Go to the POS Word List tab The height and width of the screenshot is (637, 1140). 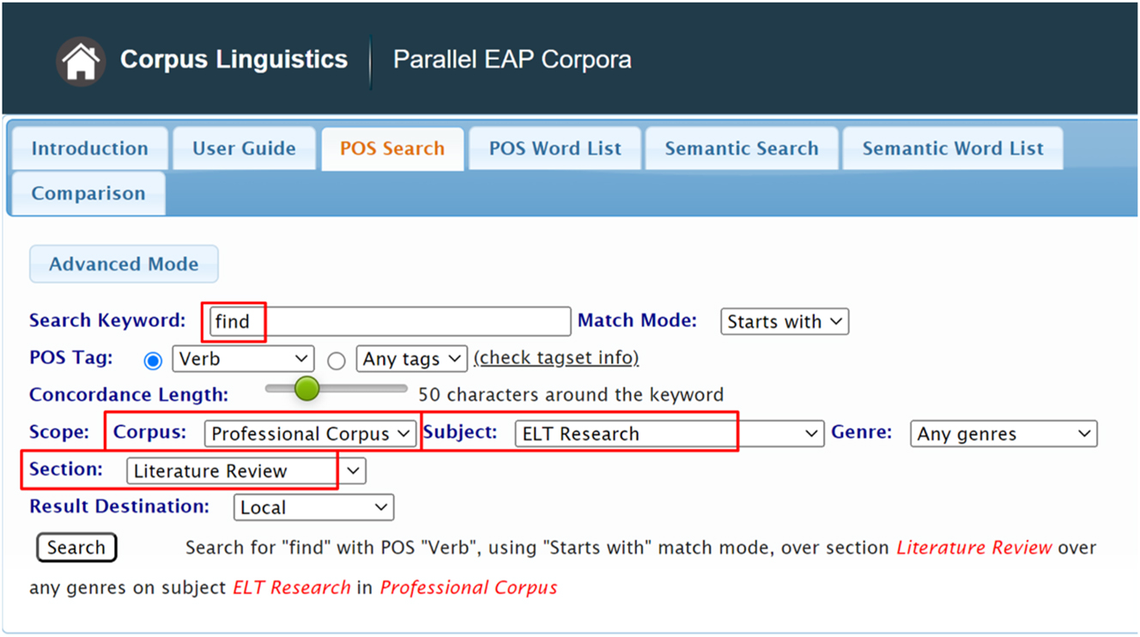pyautogui.click(x=555, y=149)
